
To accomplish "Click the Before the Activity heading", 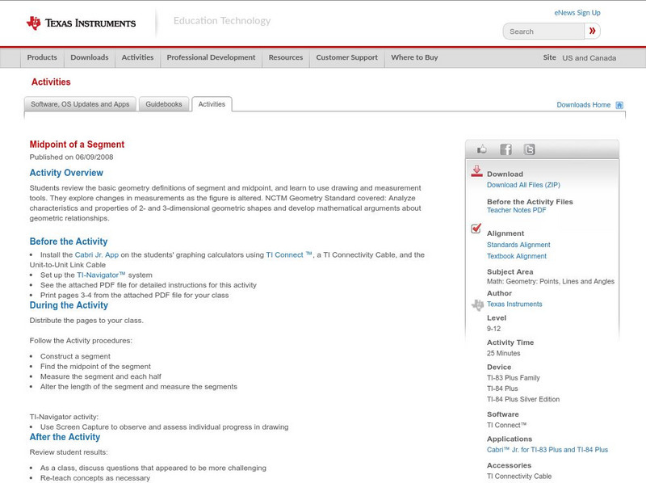I will click(x=69, y=241).
